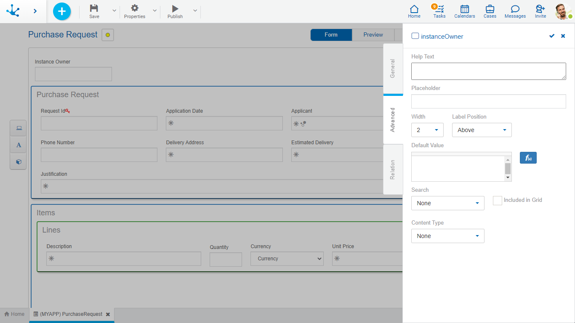This screenshot has width=575, height=323.
Task: Click the blue plus create button
Action: 62,11
